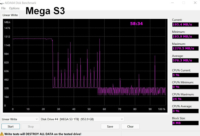The height and width of the screenshot is (136, 200).
Task: Click the Average speed value 576.3 MB/s
Action: tap(185, 60)
